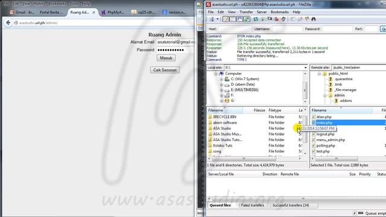Select the addons remote folder
The width and height of the screenshot is (386, 217).
346,101
